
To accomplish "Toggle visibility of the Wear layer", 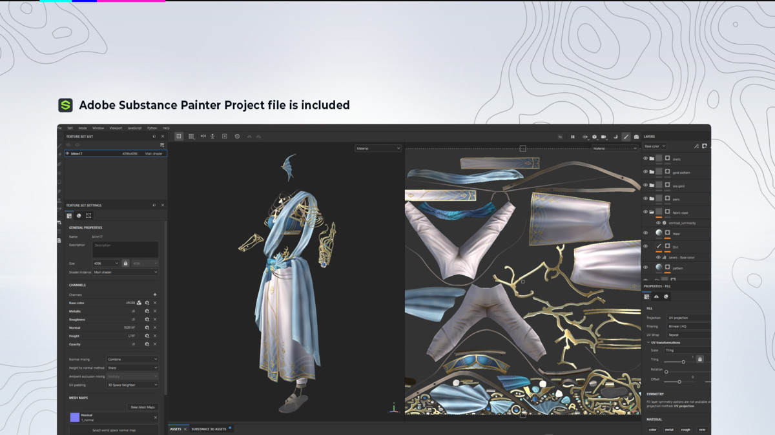I will [x=645, y=233].
